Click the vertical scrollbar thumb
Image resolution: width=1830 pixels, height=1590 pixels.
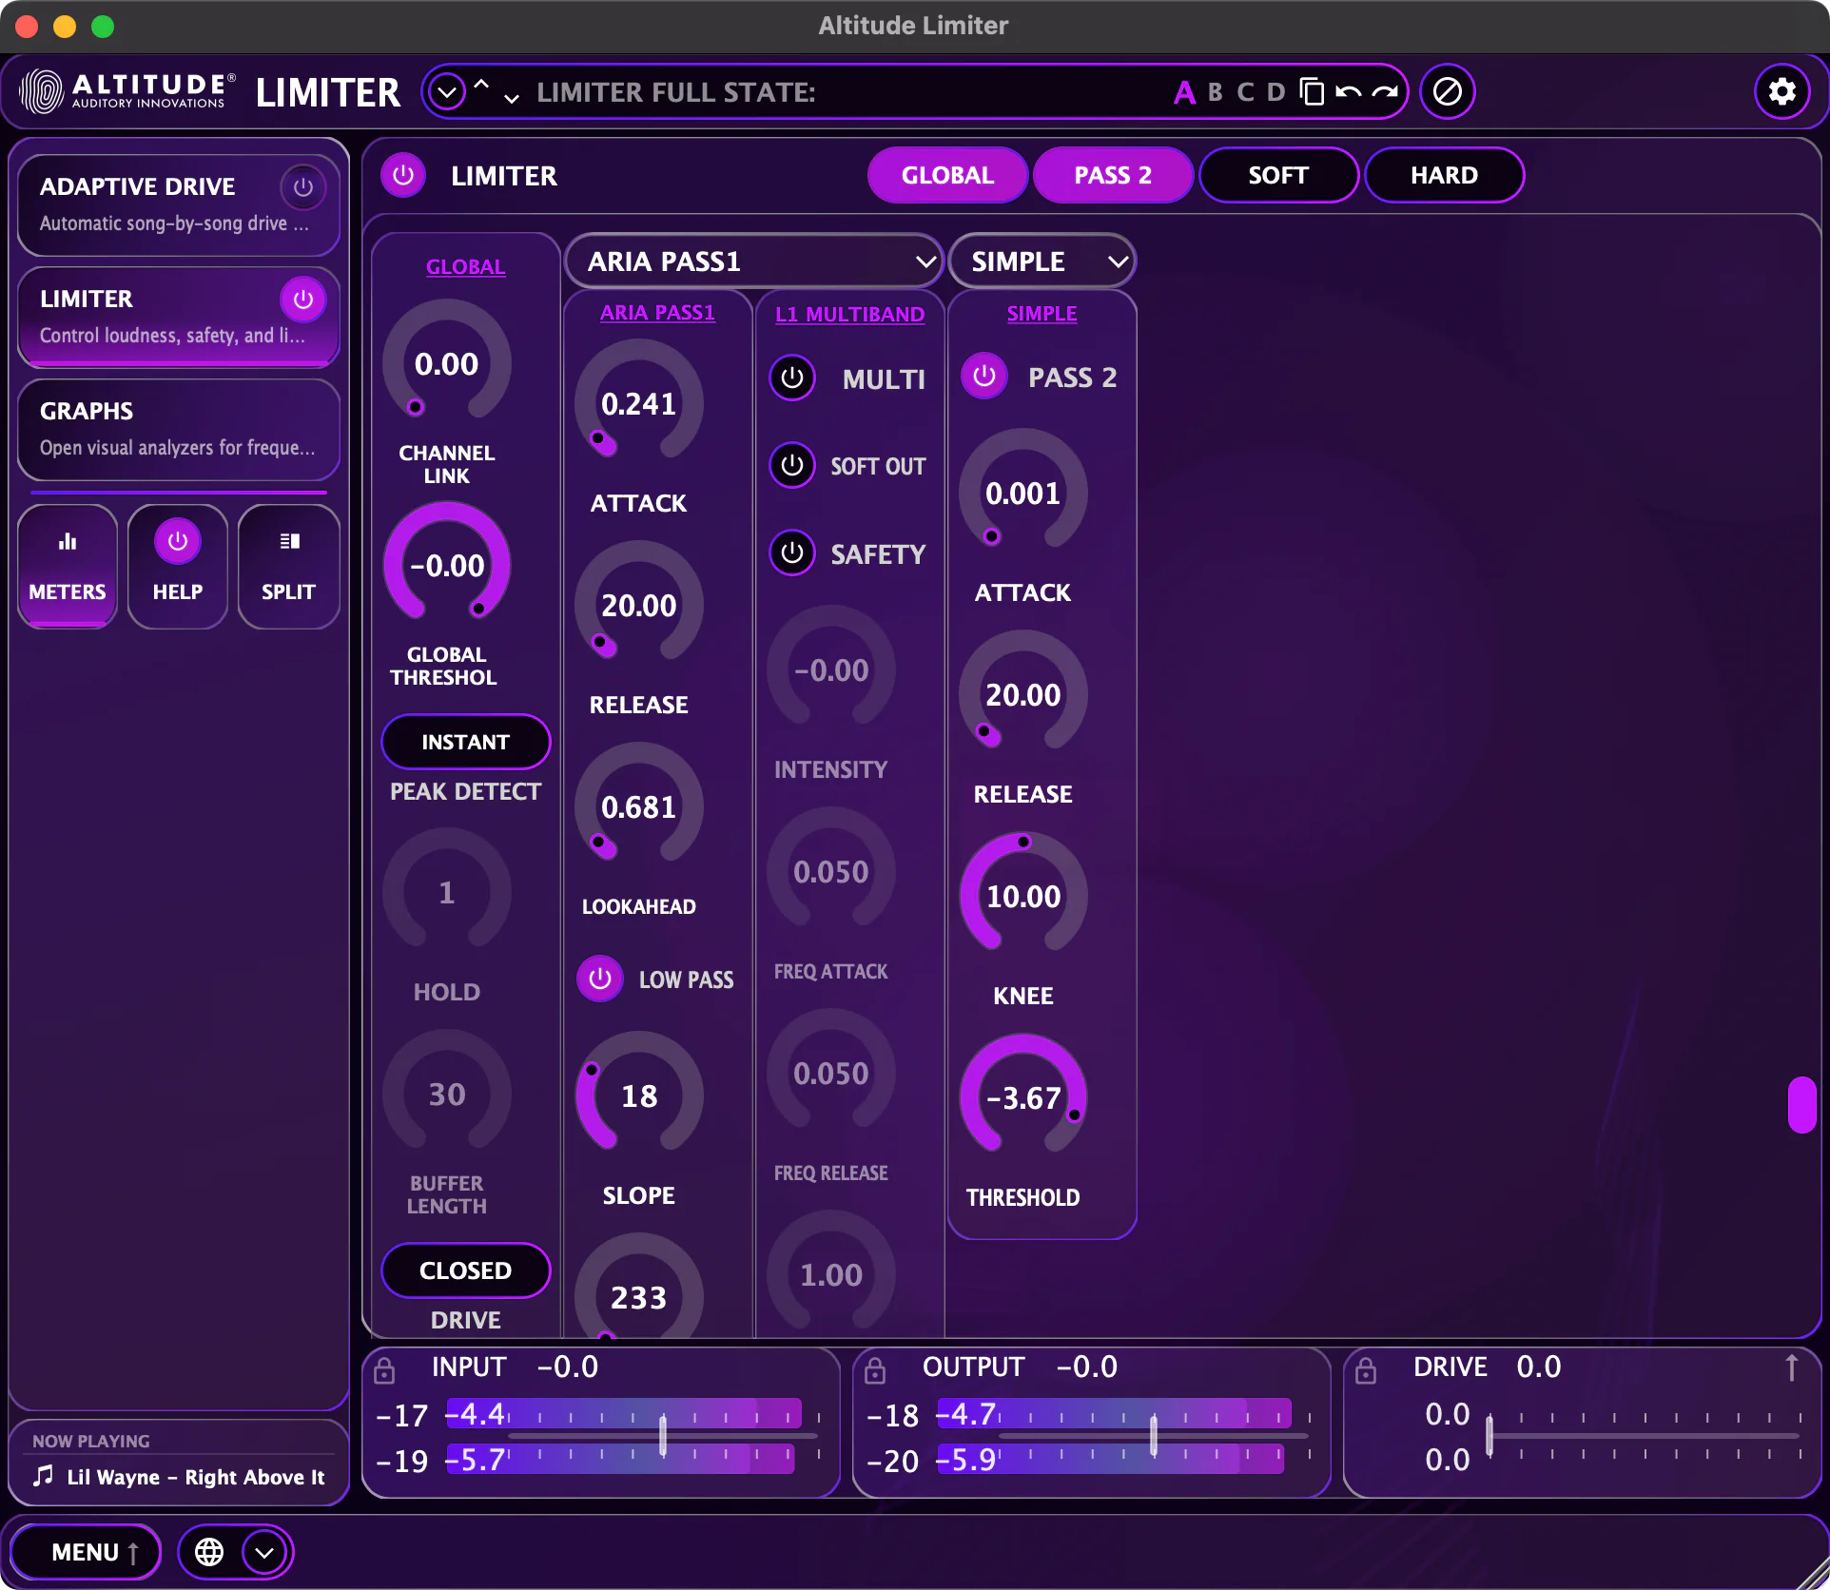(1802, 1105)
